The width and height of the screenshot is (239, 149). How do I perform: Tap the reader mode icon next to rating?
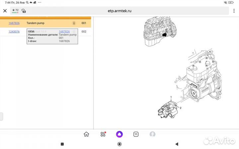tap(24, 11)
